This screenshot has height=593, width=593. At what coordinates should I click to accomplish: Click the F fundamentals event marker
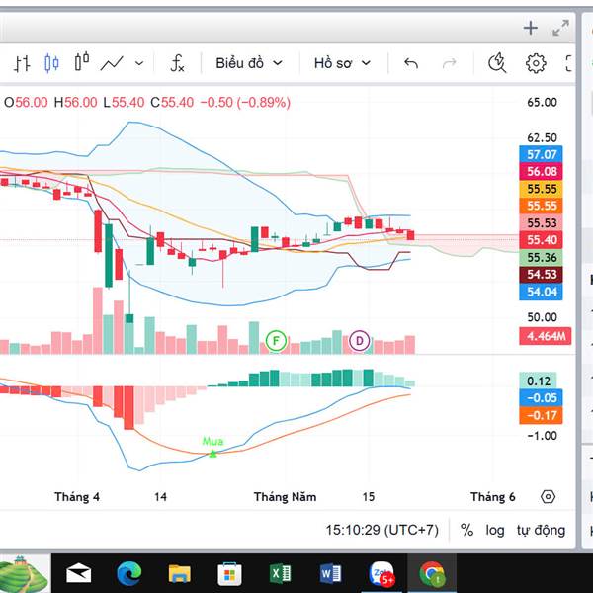[x=276, y=341]
